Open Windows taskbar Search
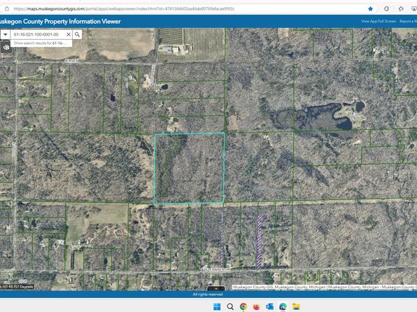Screen dimensions: 417x312 tap(230, 306)
